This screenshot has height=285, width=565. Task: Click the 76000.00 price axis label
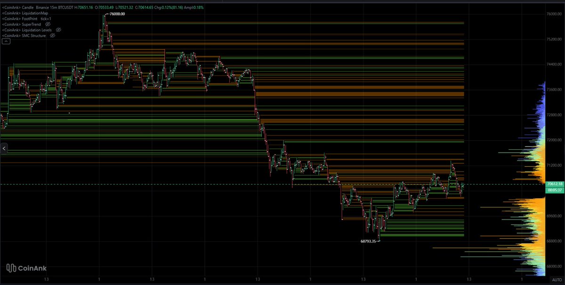click(554, 14)
